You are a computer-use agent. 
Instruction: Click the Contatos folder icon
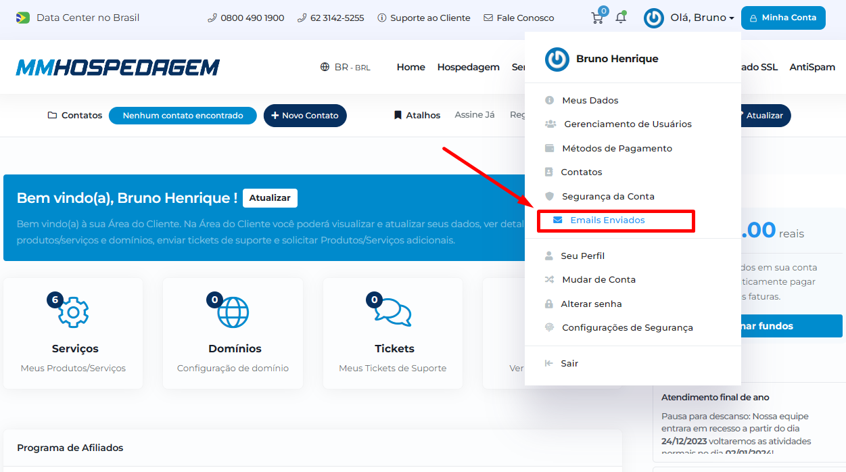click(x=52, y=116)
